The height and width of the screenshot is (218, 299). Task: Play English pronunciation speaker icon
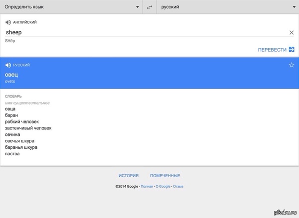point(8,22)
